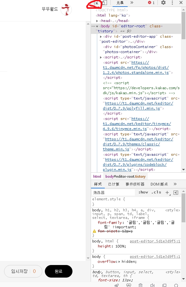The width and height of the screenshot is (186, 287).
Task: Click the speaker icon in the bottom bar
Action: (152, 285)
